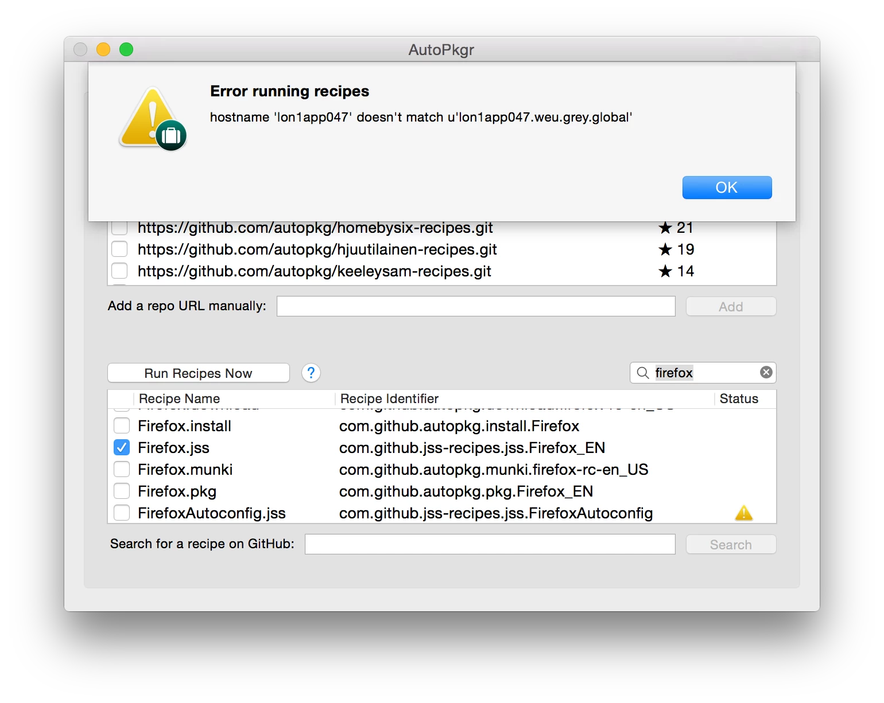Select com.github.autopkg.munki.firefox-rc-en_US identifier
Viewport: 884px width, 703px height.
494,470
